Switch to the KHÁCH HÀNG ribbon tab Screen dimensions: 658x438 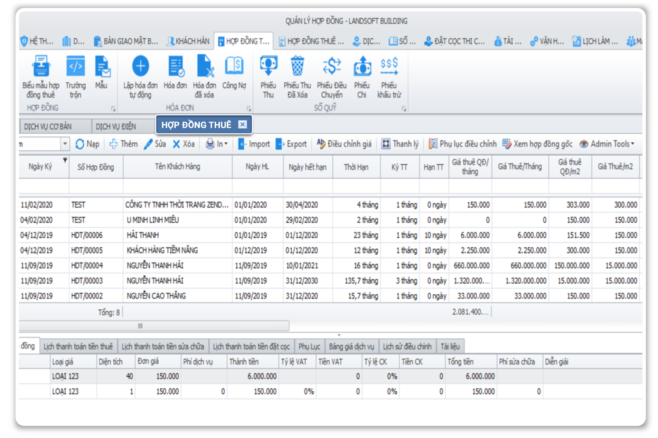[x=188, y=41]
